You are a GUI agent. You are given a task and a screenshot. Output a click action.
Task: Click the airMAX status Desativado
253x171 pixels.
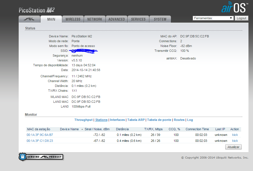coord(188,58)
